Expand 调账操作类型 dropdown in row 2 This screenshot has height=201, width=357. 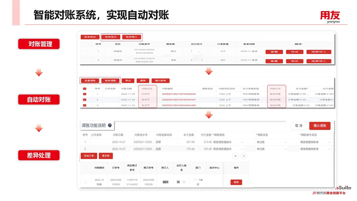pos(329,149)
